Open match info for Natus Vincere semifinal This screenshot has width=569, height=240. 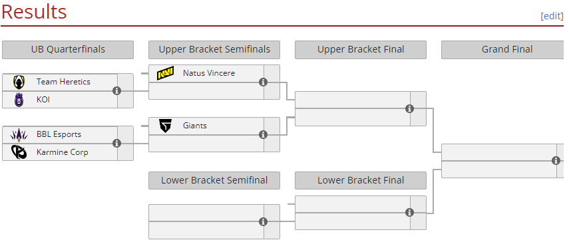[x=263, y=82]
